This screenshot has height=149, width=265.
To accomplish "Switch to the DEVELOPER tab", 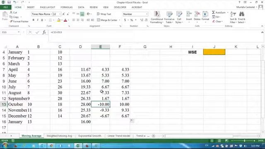I will click(x=120, y=7).
